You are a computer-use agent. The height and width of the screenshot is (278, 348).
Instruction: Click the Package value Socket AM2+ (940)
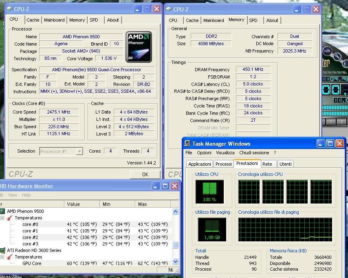point(81,51)
